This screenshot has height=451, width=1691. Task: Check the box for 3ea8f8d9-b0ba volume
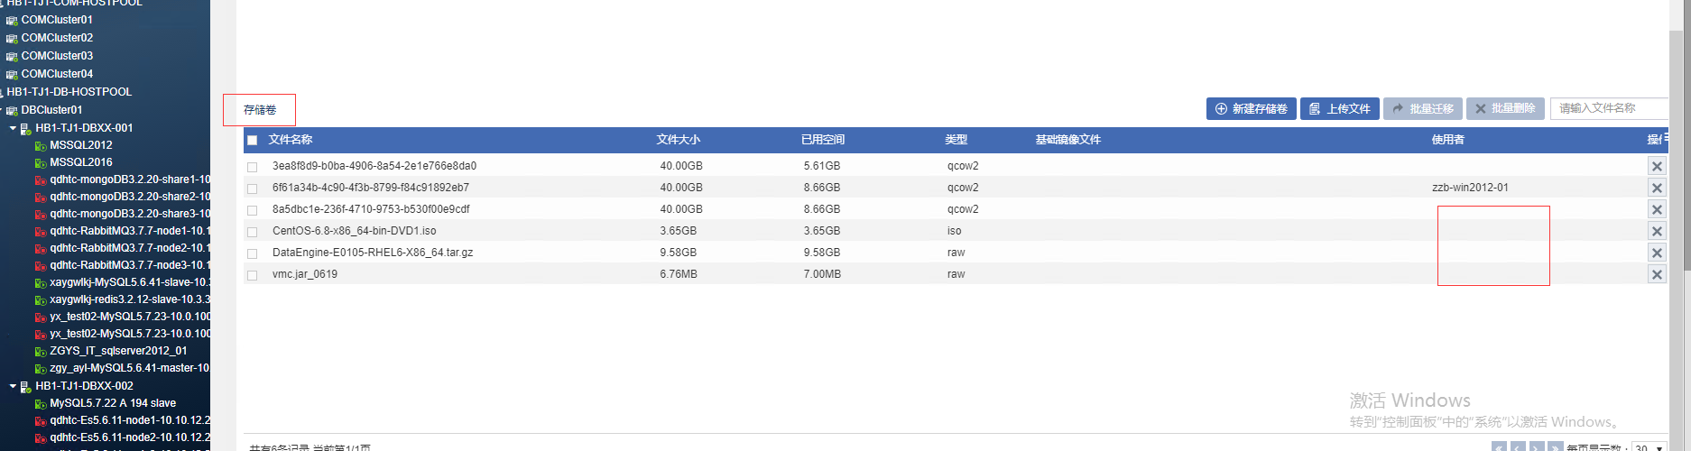(x=253, y=167)
